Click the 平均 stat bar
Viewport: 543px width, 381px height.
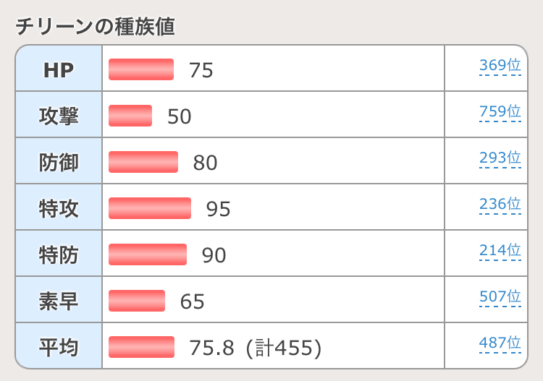141,347
